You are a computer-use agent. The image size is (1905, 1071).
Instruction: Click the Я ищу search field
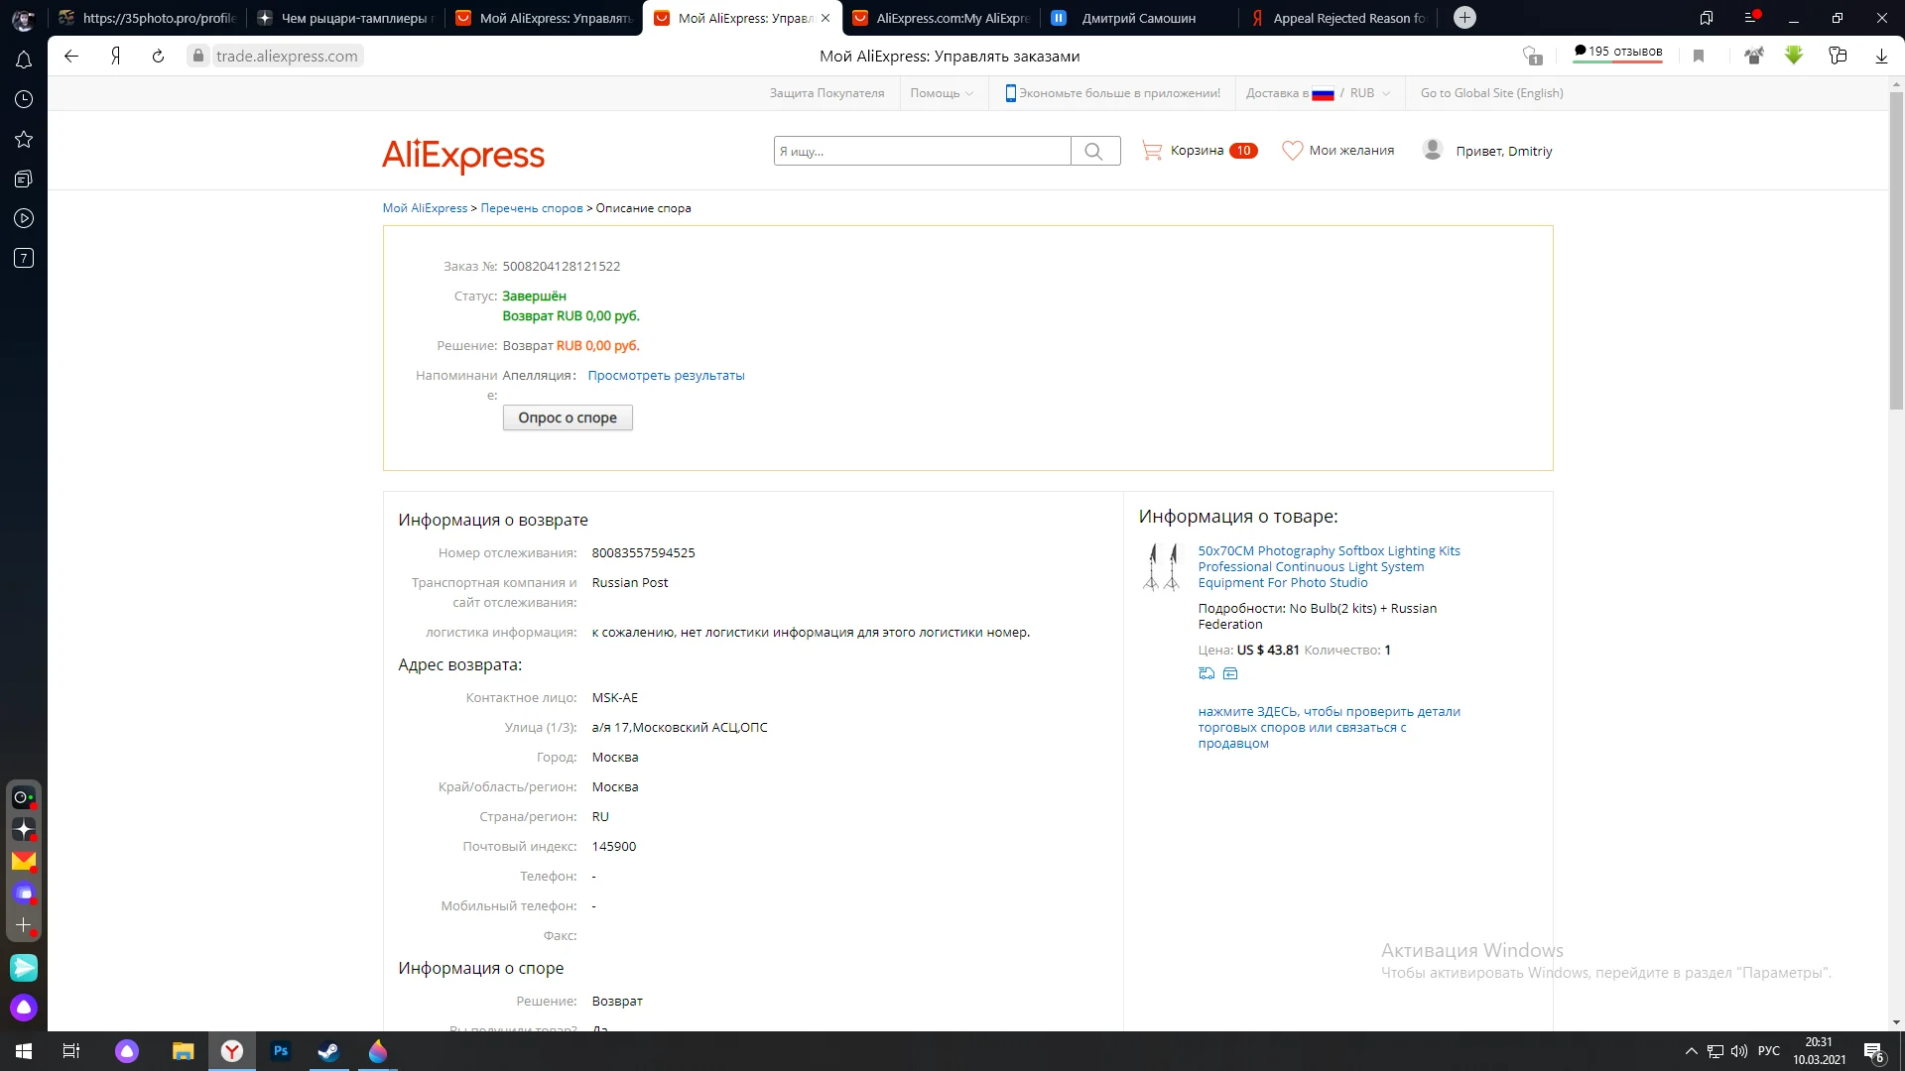(922, 151)
